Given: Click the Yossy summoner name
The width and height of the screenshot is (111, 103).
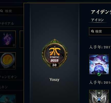Looking at the screenshot, I should pos(54,80).
